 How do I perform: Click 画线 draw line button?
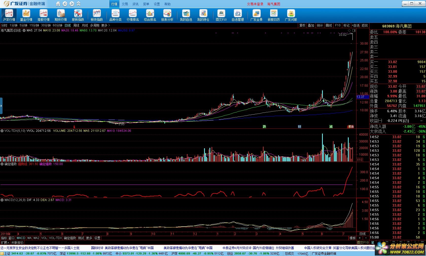[x=329, y=25]
